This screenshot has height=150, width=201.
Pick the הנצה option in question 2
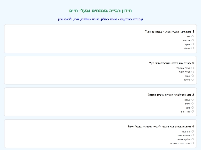tap(192, 76)
